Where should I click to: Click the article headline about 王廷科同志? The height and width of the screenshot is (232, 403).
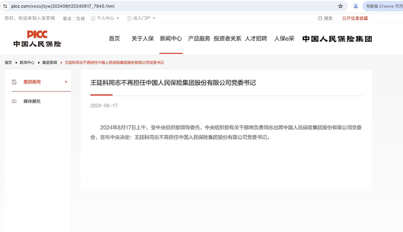pyautogui.click(x=173, y=83)
